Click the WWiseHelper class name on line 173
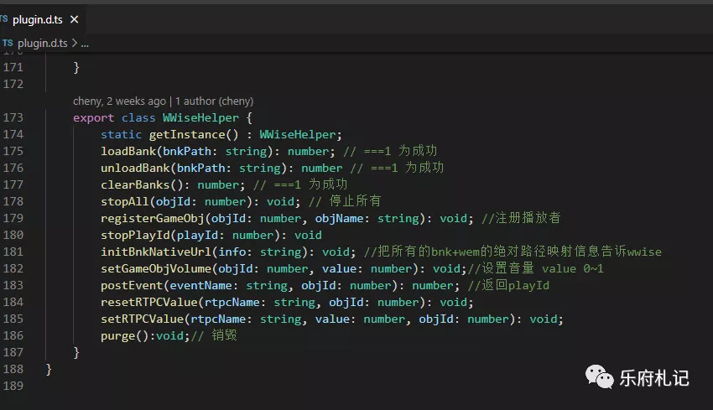This screenshot has height=410, width=713. coord(200,117)
